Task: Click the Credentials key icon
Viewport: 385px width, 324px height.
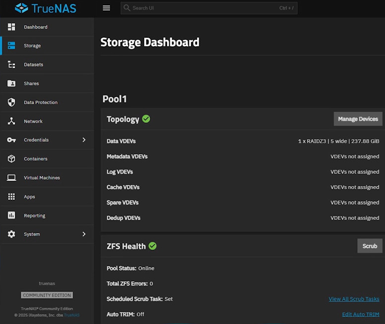Action: pos(11,140)
